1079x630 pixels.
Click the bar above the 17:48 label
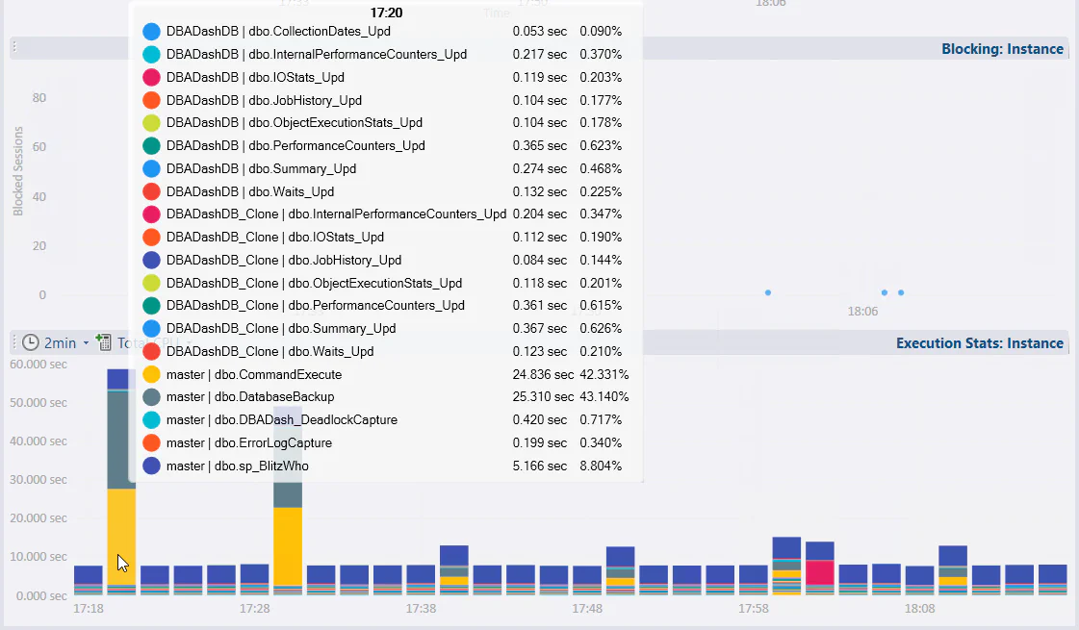tap(587, 580)
